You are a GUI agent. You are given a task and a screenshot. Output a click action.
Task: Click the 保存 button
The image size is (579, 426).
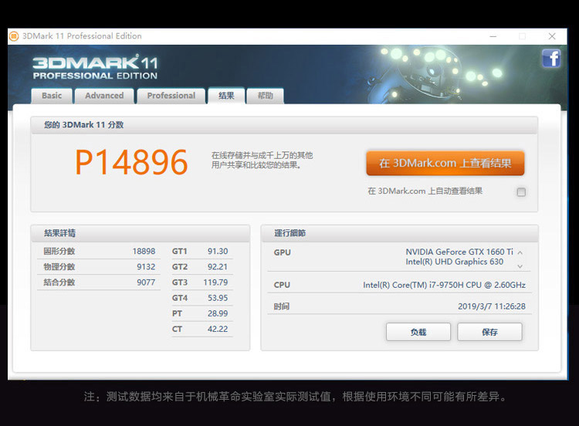(x=489, y=332)
